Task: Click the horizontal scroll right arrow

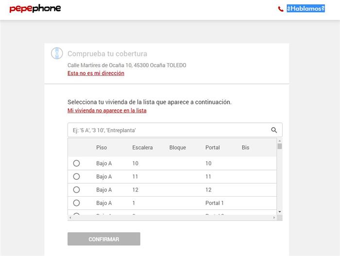Action: tap(274, 218)
